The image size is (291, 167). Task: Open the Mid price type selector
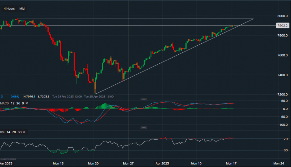pos(22,8)
